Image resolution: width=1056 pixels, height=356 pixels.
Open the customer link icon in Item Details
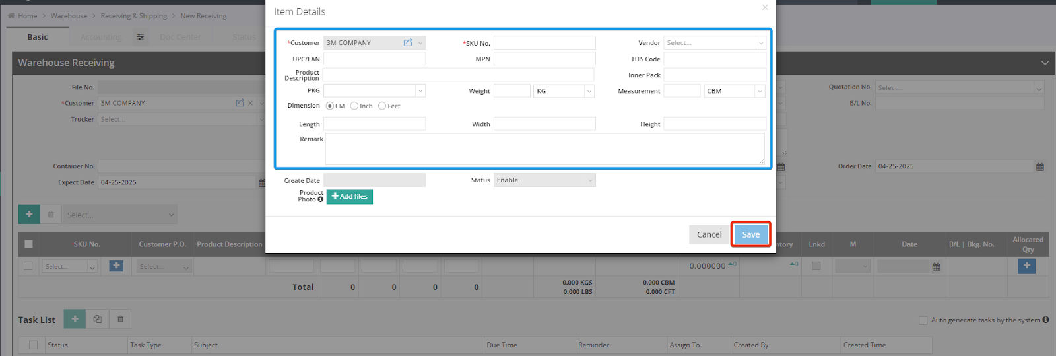(408, 43)
